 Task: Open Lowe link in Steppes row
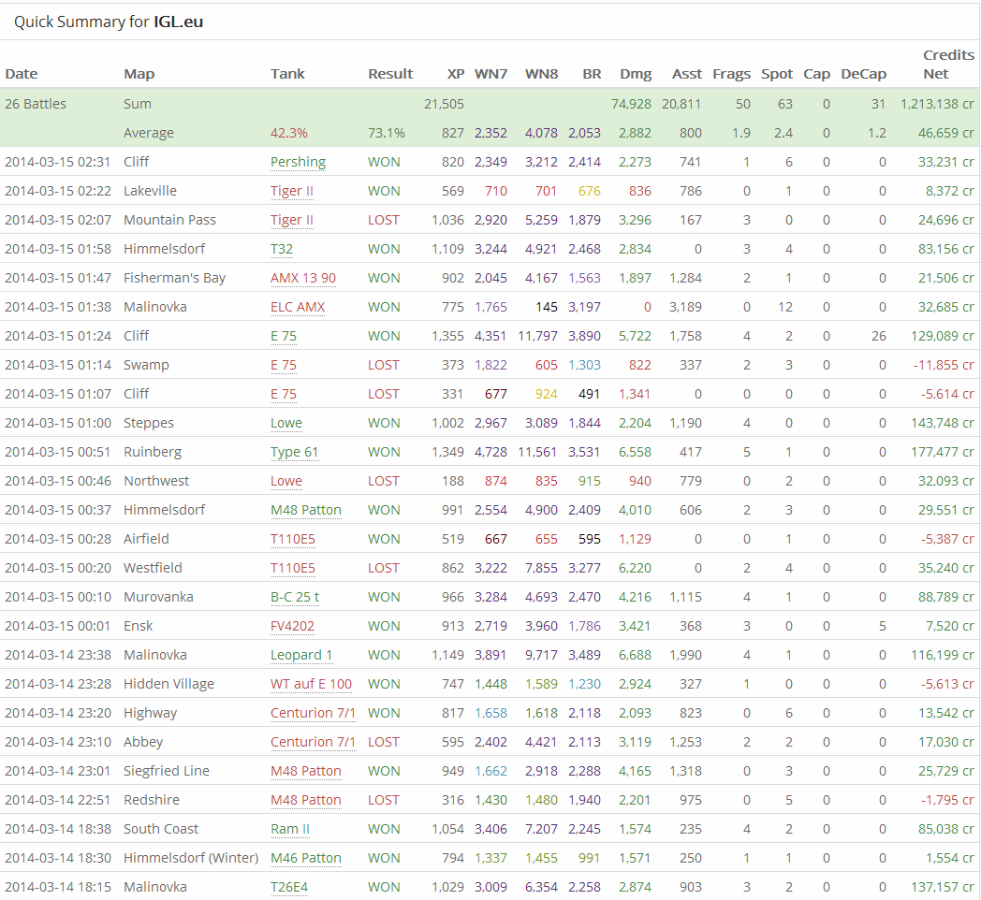[x=286, y=423]
